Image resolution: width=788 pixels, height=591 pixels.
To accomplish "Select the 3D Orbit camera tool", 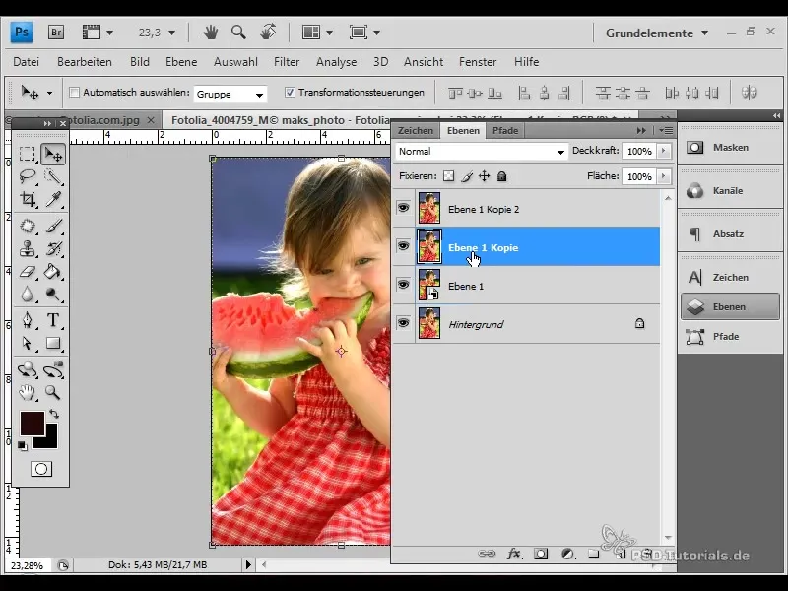I will click(53, 370).
